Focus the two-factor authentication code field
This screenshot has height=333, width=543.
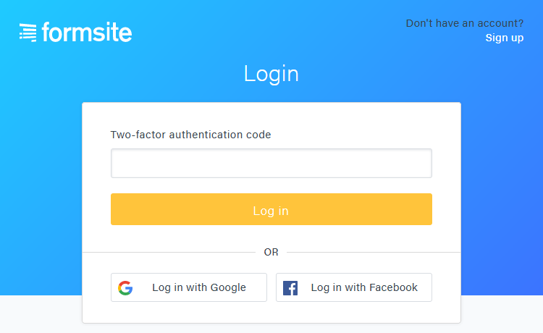(x=271, y=164)
